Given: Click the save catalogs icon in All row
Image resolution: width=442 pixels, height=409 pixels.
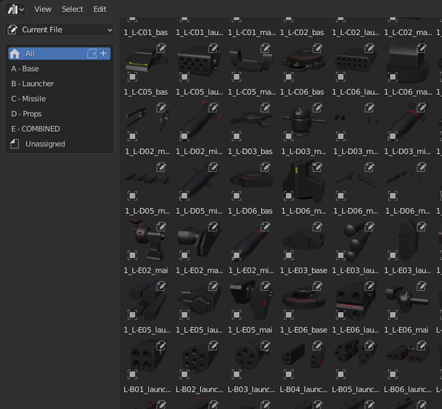Looking at the screenshot, I should (x=92, y=54).
